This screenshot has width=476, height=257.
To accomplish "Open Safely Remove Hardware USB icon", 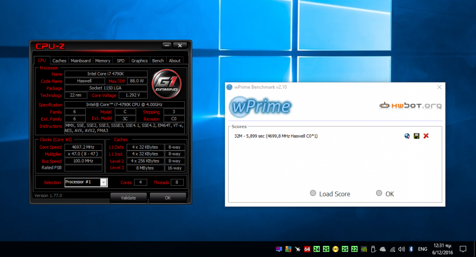I will coord(373,249).
